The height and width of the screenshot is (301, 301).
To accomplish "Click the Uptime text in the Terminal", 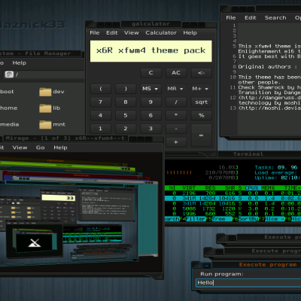I will 278,178.
